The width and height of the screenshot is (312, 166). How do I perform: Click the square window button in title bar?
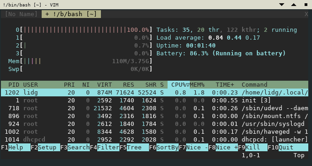click(306, 5)
